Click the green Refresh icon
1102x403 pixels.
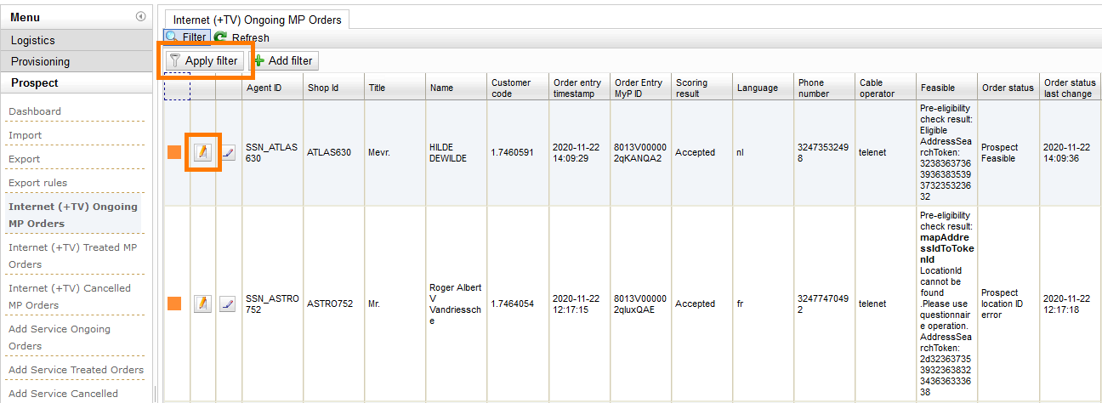tap(221, 37)
